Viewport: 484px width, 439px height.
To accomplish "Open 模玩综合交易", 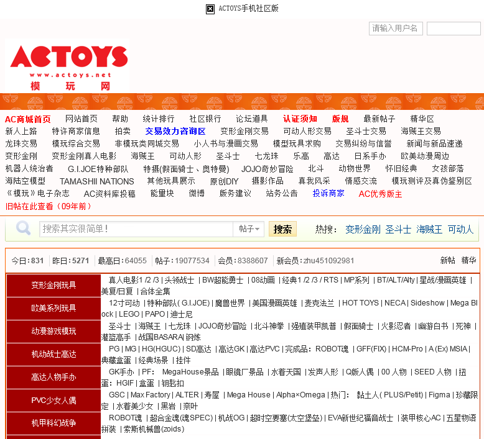I will tap(76, 143).
